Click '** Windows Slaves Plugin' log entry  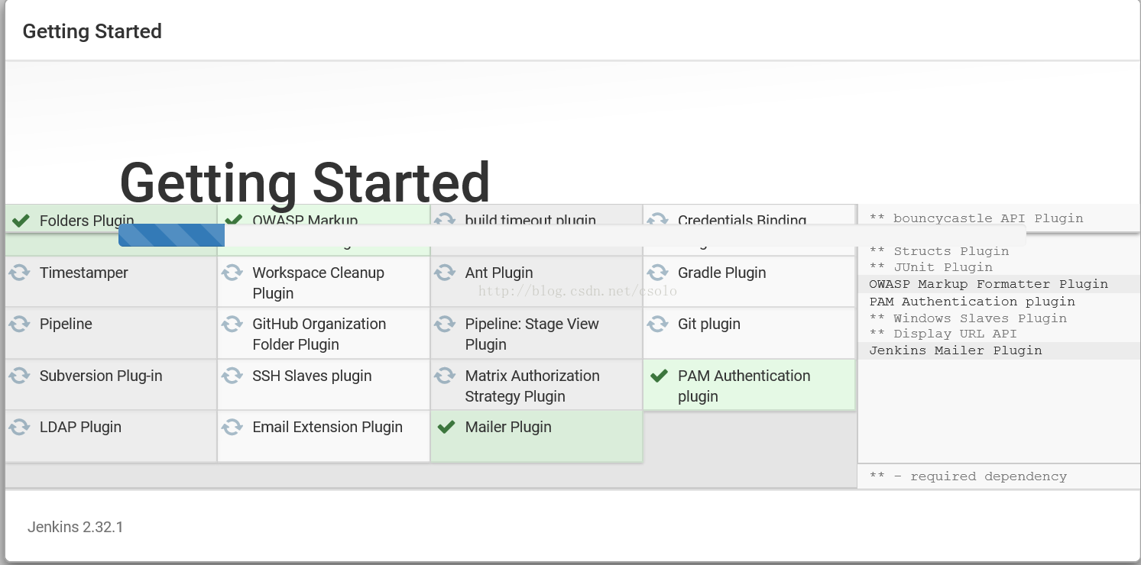coord(968,318)
